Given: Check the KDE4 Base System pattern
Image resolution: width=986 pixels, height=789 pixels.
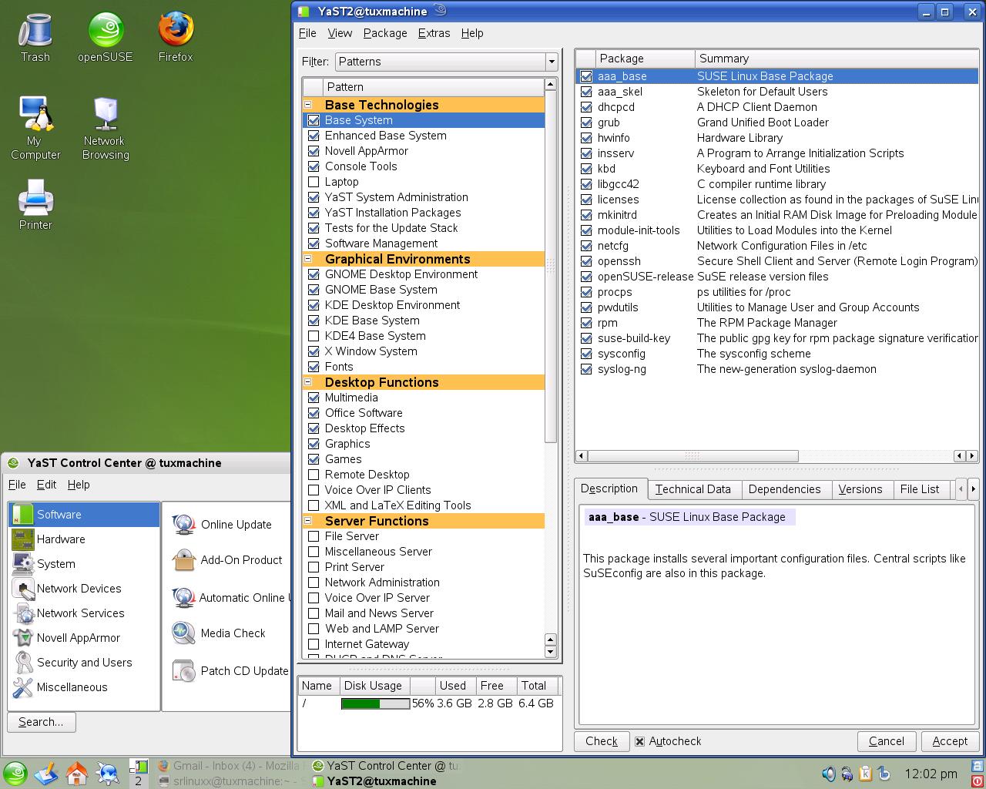Looking at the screenshot, I should coord(314,336).
